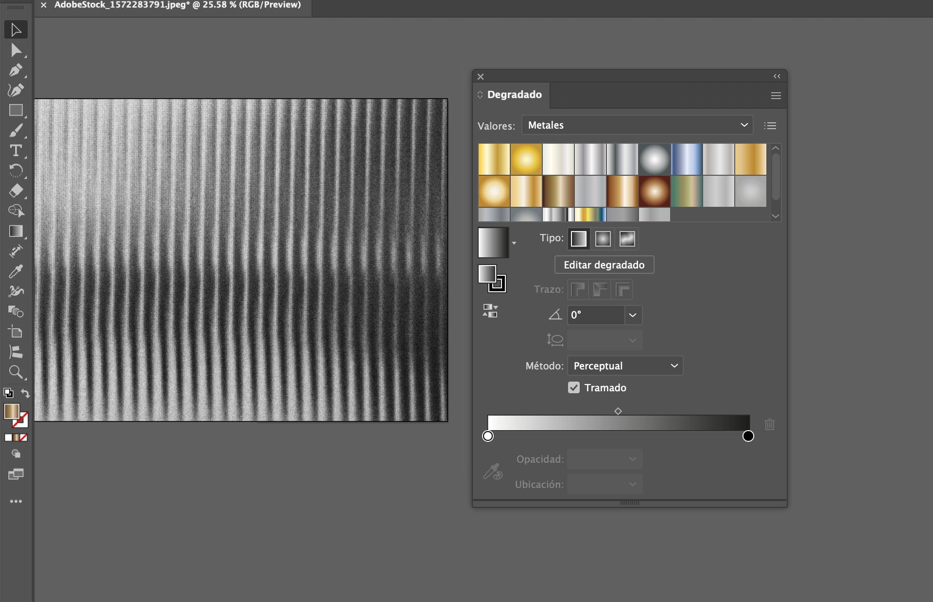The image size is (933, 602).
Task: Open the Degradado panel menu
Action: tap(775, 95)
